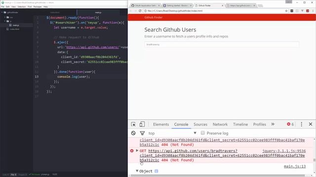Click the red error icon beside the GET request
The width and height of the screenshot is (316, 177).
pos(132,151)
